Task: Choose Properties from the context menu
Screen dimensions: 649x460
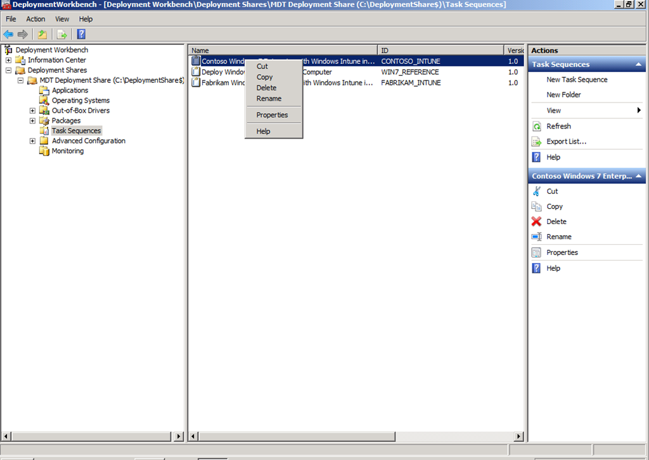Action: [272, 115]
